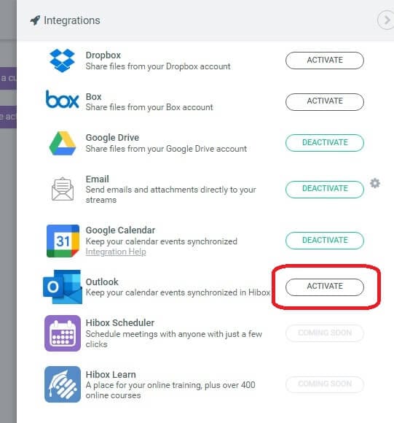
Task: Click the Integrations rocket icon
Action: coord(35,20)
